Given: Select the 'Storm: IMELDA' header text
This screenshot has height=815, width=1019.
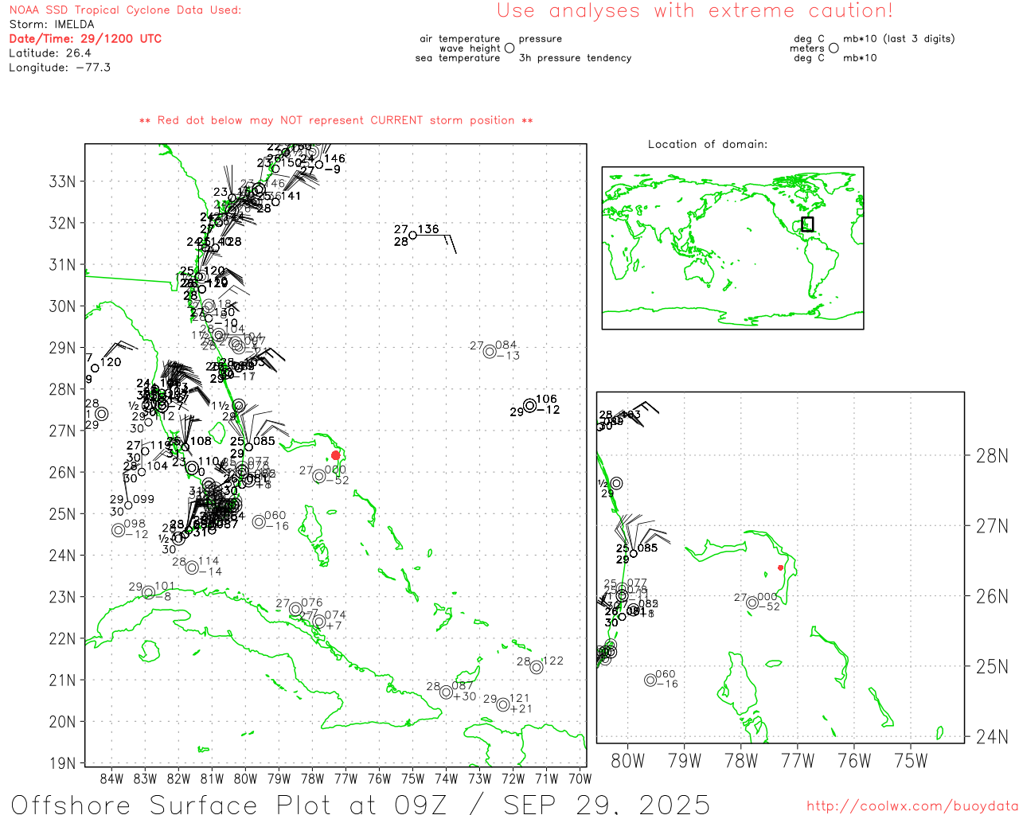Looking at the screenshot, I should pos(52,25).
